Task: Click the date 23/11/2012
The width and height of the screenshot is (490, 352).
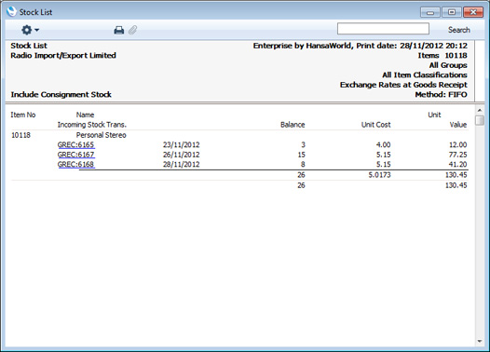Action: click(181, 145)
